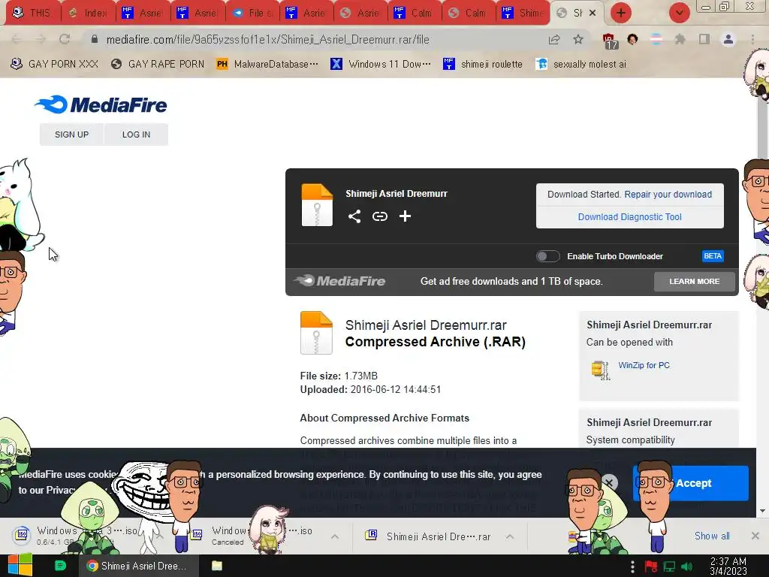Toggle Enable Turbo Downloader switch
Viewport: 769px width, 577px height.
pos(547,256)
